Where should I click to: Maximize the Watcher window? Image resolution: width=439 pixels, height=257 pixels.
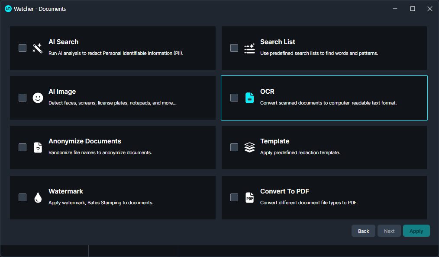point(413,9)
